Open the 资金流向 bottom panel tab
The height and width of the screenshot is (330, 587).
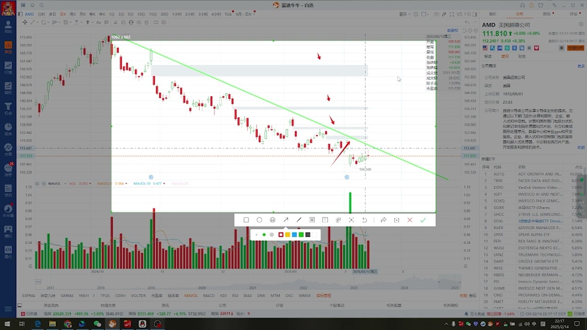51,305
